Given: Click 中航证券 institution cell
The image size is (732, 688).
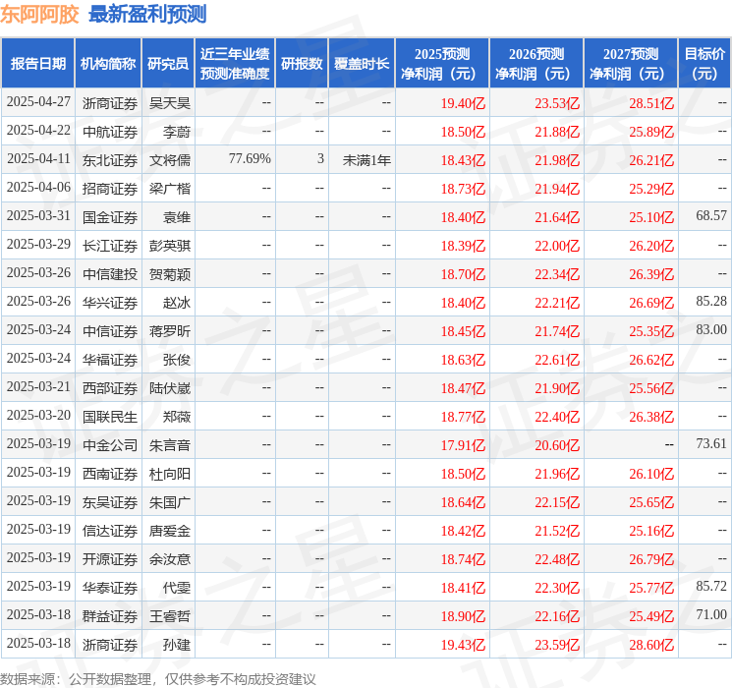Looking at the screenshot, I should coord(110,132).
